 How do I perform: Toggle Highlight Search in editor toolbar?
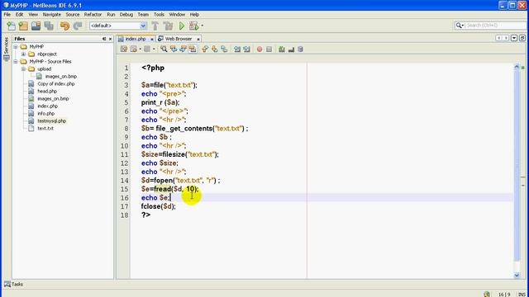193,49
